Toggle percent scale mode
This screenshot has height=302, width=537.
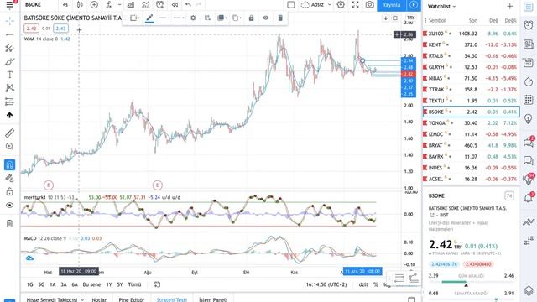[x=376, y=284]
